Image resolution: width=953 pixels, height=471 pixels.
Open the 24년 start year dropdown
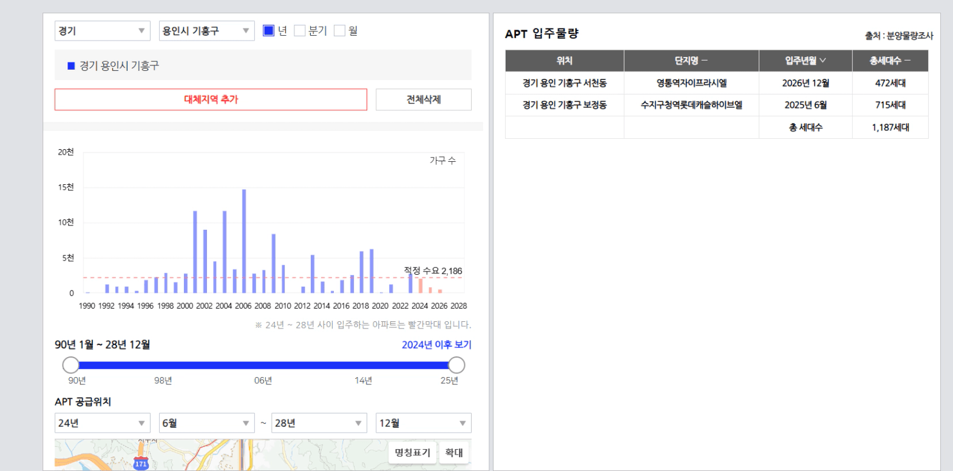coord(102,423)
